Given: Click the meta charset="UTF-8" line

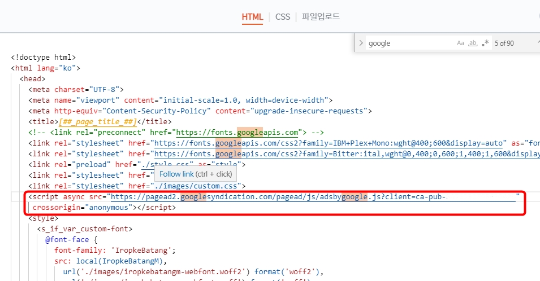Looking at the screenshot, I should click(x=76, y=90).
